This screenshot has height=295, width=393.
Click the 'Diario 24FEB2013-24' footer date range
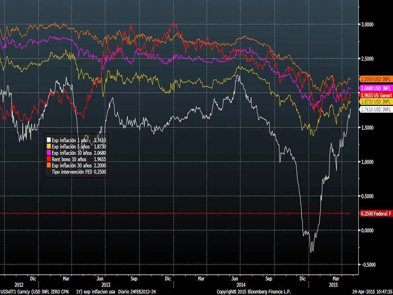[137, 292]
